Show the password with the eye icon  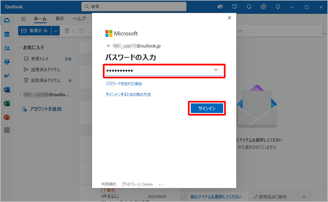216,70
